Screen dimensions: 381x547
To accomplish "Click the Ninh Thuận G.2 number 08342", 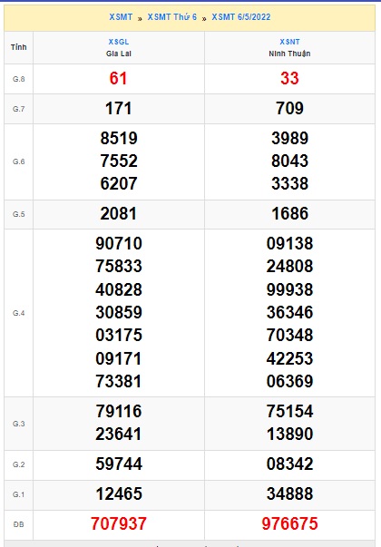I will click(x=290, y=464).
